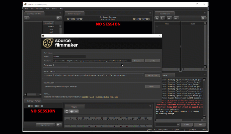The image size is (231, 134).
Task: Click the Forward arrow in Element Viewer
Action: coord(176,18)
